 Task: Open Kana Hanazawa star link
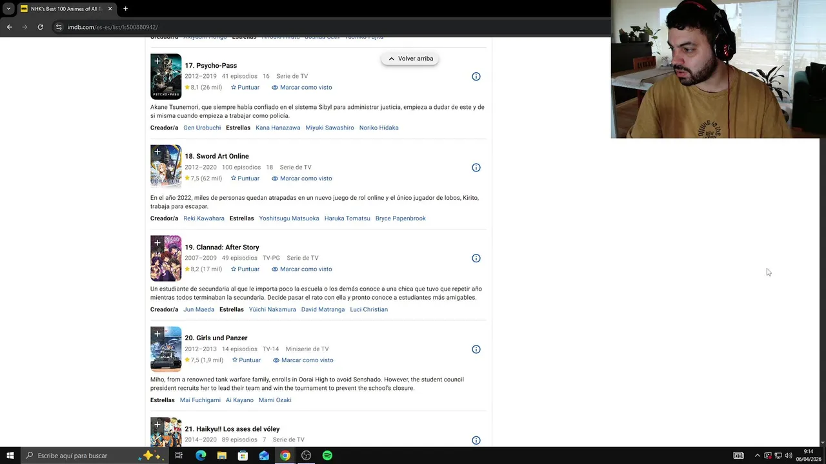click(277, 128)
